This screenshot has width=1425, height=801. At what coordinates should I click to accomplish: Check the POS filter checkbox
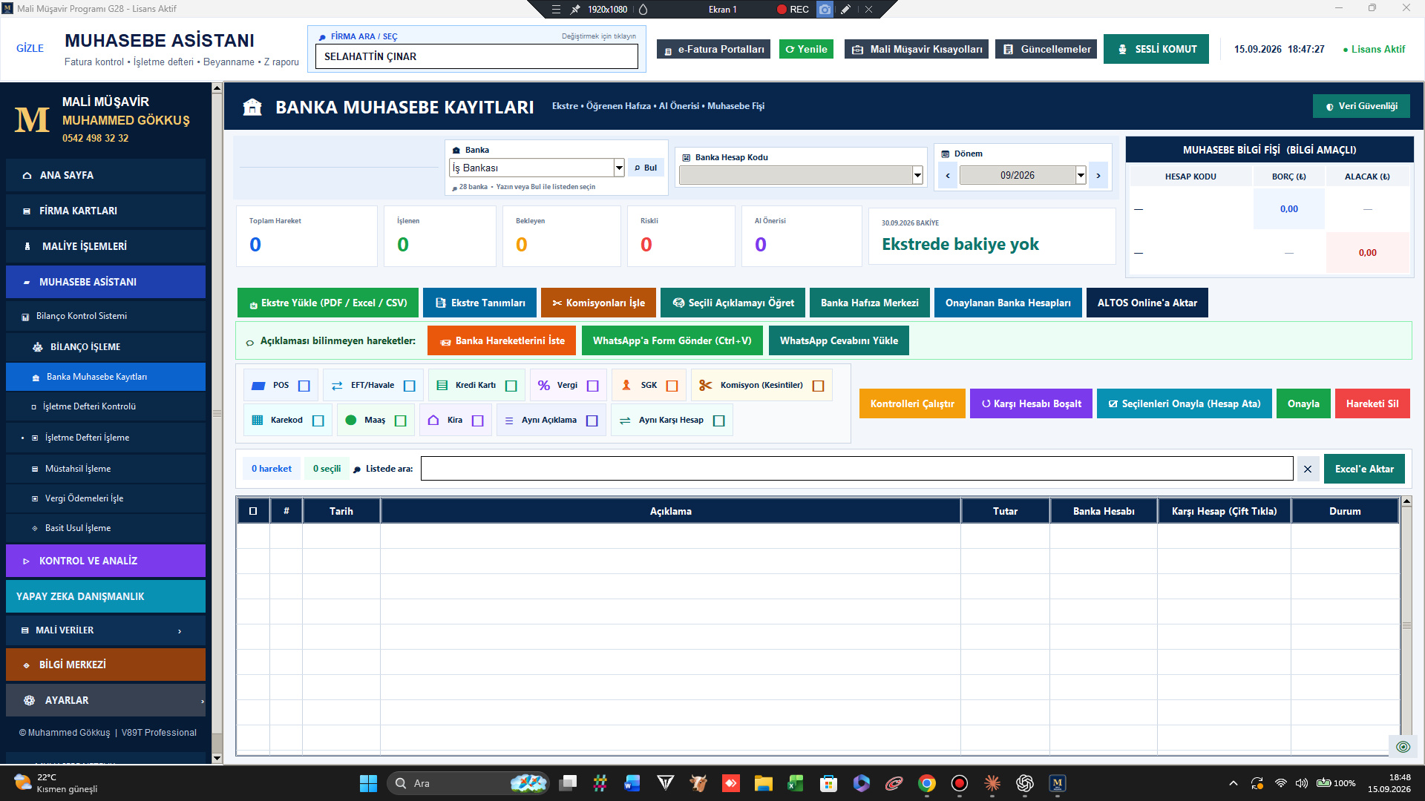click(304, 386)
